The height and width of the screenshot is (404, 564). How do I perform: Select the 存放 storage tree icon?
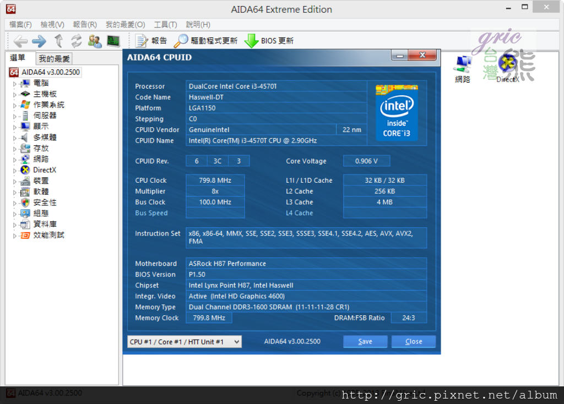pyautogui.click(x=25, y=149)
